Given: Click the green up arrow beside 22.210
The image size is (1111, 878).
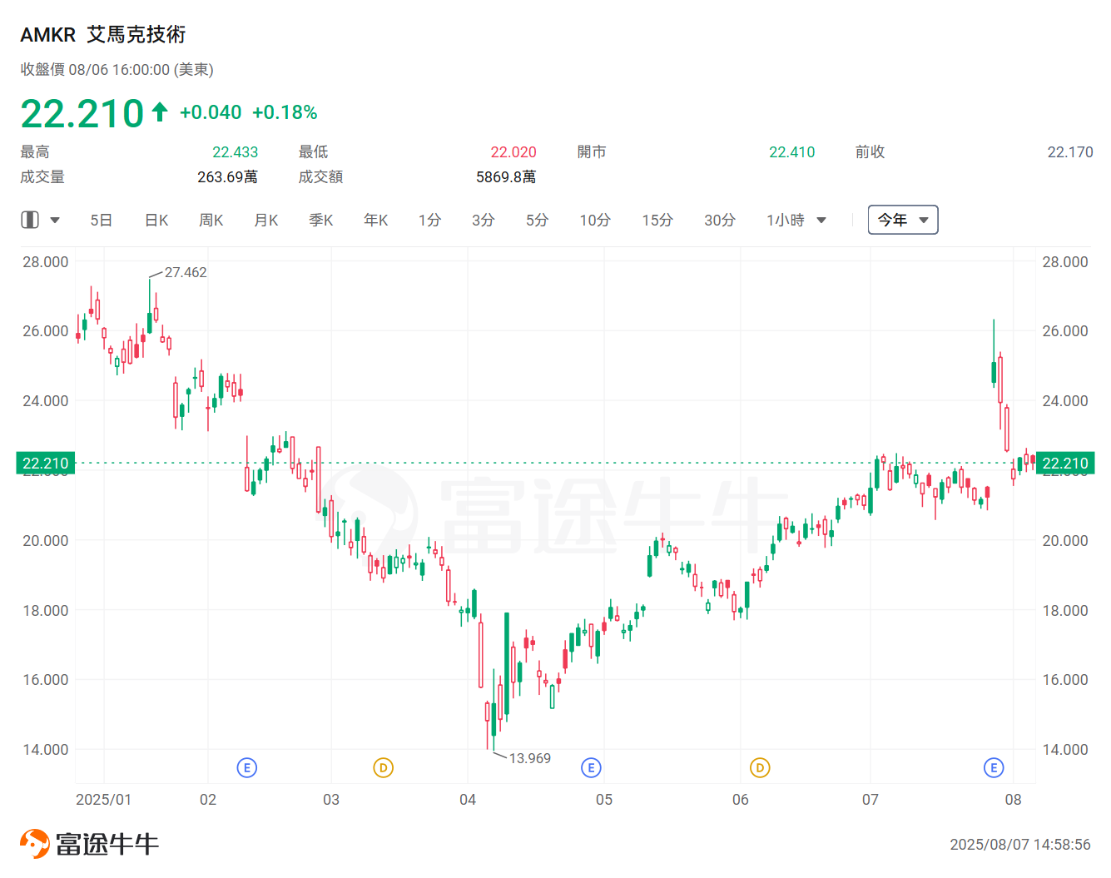Looking at the screenshot, I should click(158, 110).
